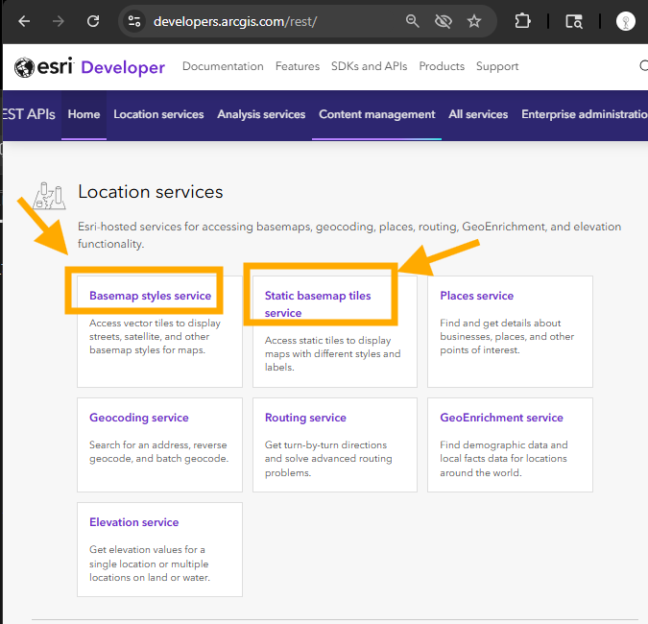Open site information icon in address bar
The width and height of the screenshot is (648, 624).
tap(133, 21)
